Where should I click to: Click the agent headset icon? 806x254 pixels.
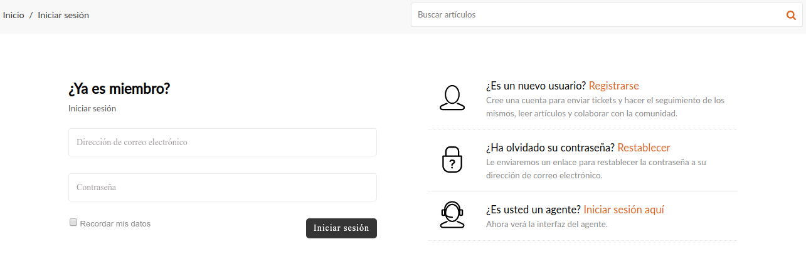452,215
